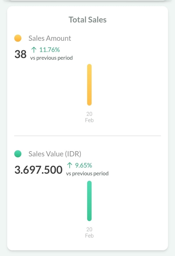This screenshot has height=256, width=175.
Task: Tap the 11.76% growth percentage
Action: pos(49,50)
